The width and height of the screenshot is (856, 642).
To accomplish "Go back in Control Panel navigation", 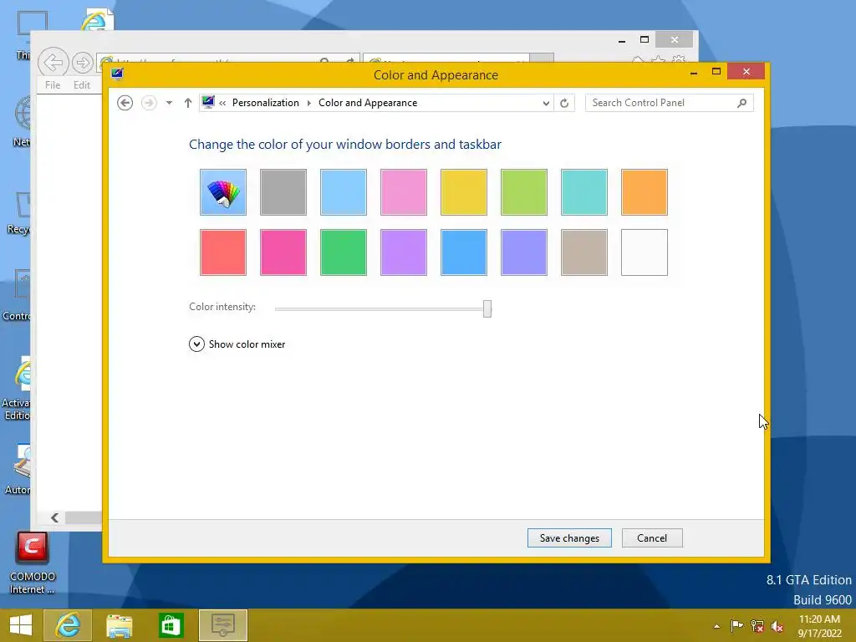I will tap(125, 103).
